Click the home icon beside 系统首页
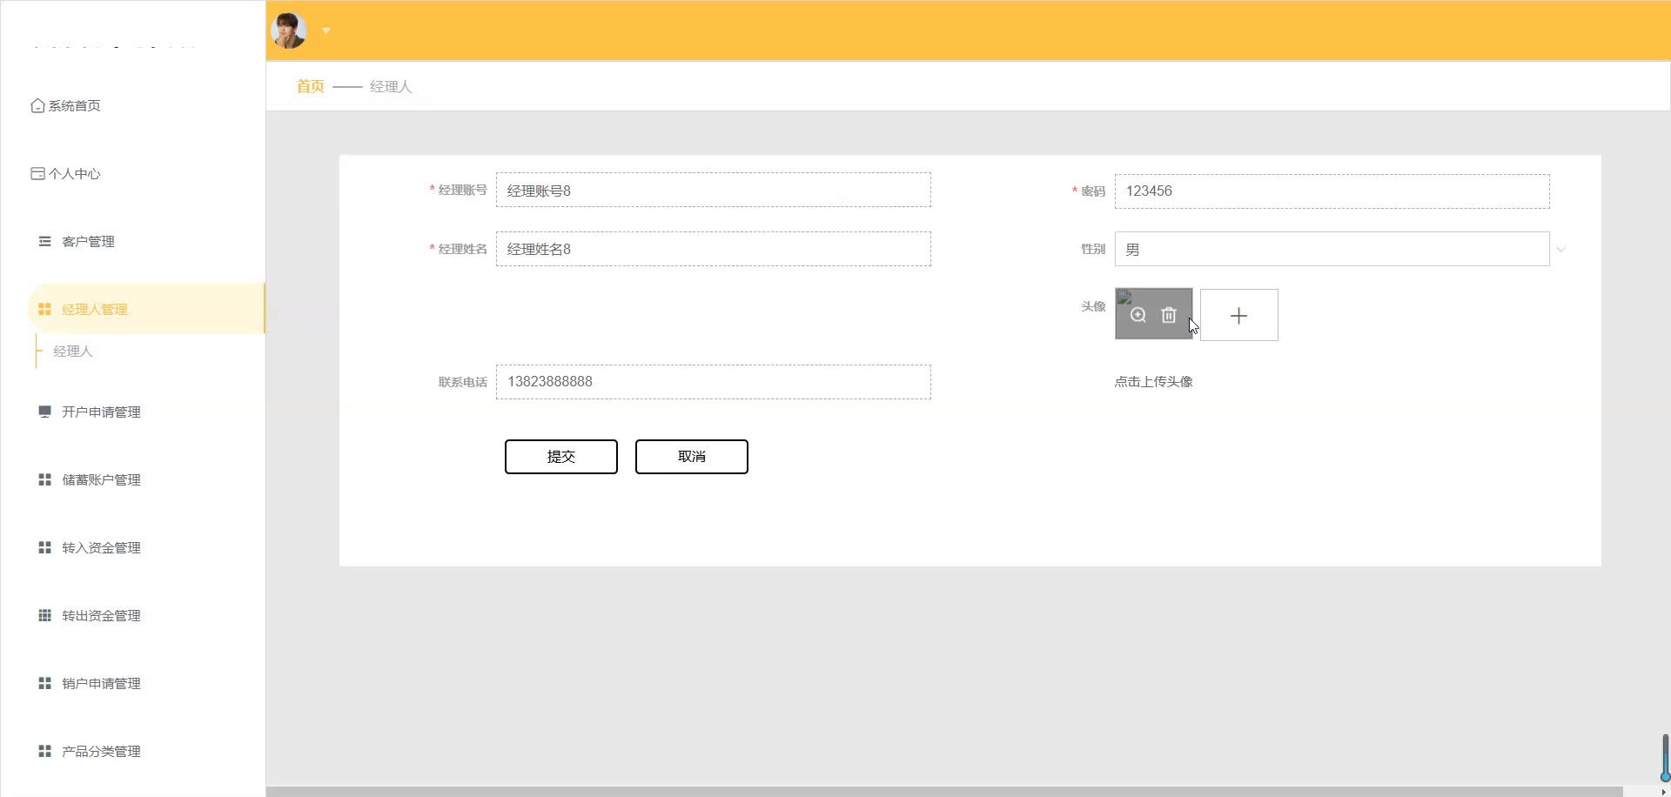This screenshot has height=797, width=1671. pyautogui.click(x=37, y=105)
